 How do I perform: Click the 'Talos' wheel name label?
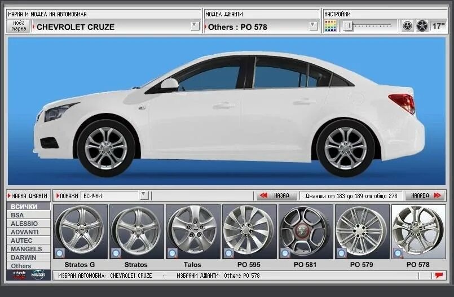pos(192,265)
